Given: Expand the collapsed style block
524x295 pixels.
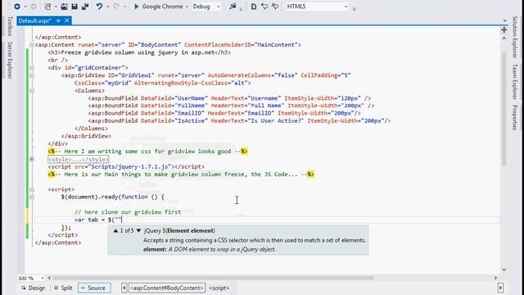Looking at the screenshot, I should click(x=31, y=159).
